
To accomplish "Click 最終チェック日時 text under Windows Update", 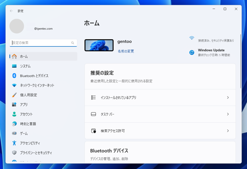I will point(214,55).
